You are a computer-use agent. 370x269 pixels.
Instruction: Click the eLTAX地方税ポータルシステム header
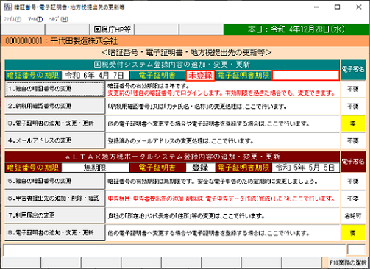pyautogui.click(x=172, y=157)
